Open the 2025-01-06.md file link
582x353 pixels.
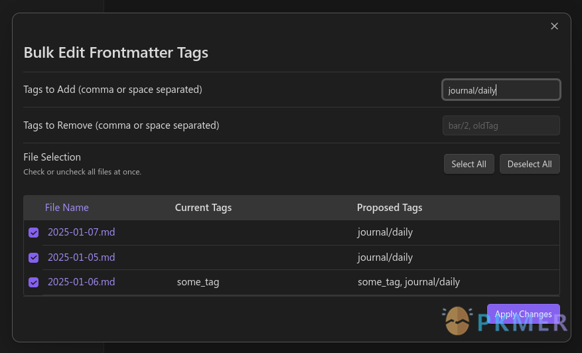(81, 282)
